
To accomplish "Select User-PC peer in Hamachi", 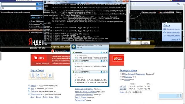I will pyautogui.click(x=91, y=58).
